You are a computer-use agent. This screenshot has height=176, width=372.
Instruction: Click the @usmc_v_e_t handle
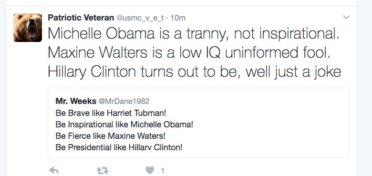tap(140, 18)
